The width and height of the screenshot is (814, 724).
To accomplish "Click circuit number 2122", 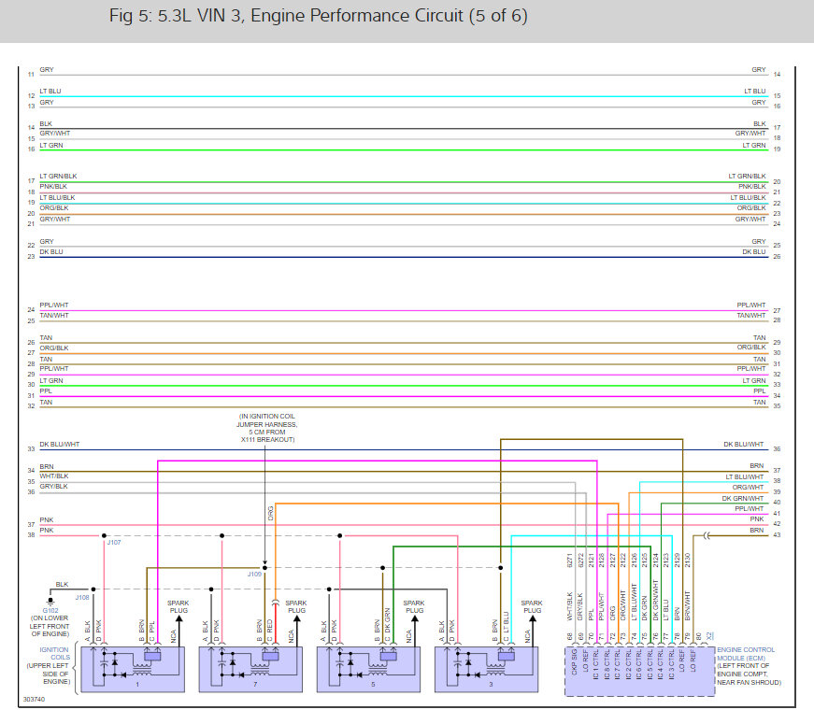I will [x=623, y=560].
